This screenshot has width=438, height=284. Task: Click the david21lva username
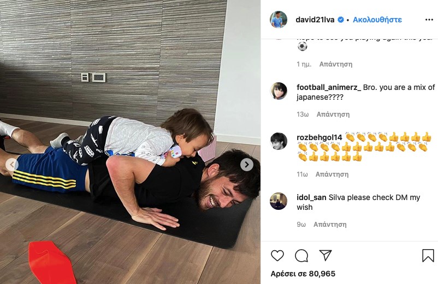point(315,20)
